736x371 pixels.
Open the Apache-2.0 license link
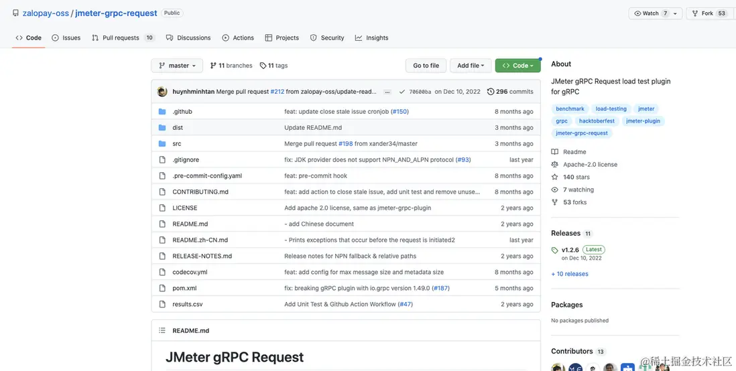click(585, 165)
